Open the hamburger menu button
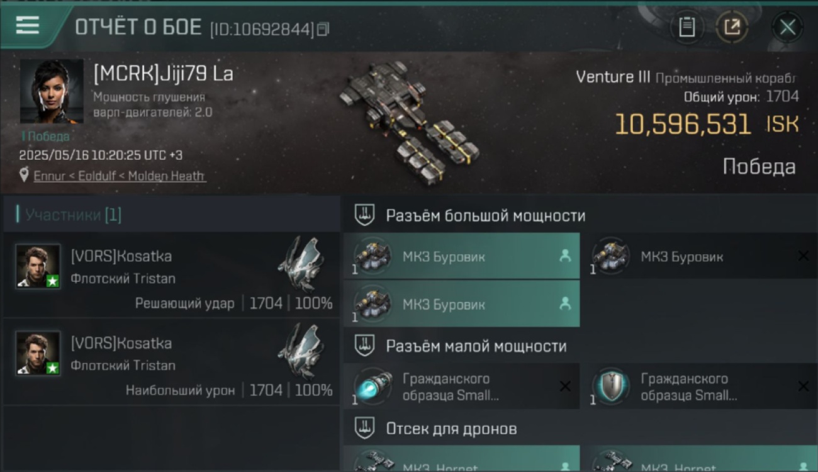Viewport: 818px width, 472px height. coord(28,26)
